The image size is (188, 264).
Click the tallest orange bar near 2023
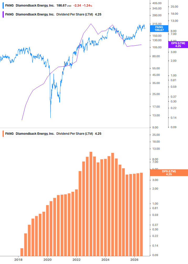click(91, 204)
